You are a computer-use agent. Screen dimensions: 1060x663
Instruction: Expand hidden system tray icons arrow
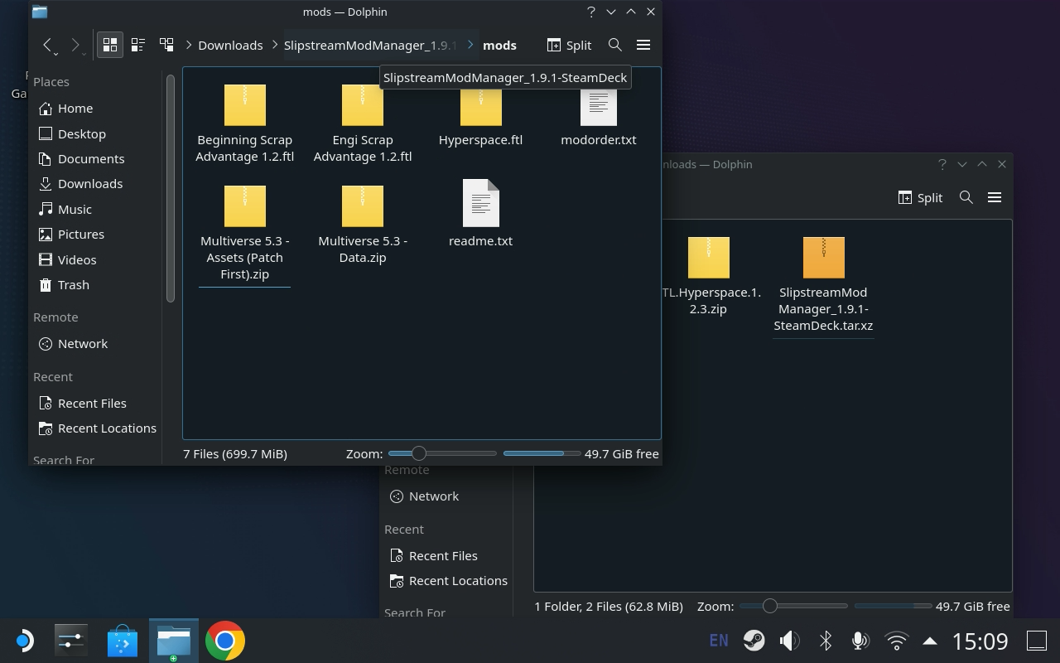tap(930, 641)
